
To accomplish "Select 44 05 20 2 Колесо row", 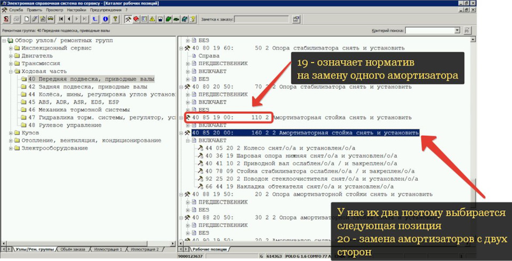I will 280,149.
